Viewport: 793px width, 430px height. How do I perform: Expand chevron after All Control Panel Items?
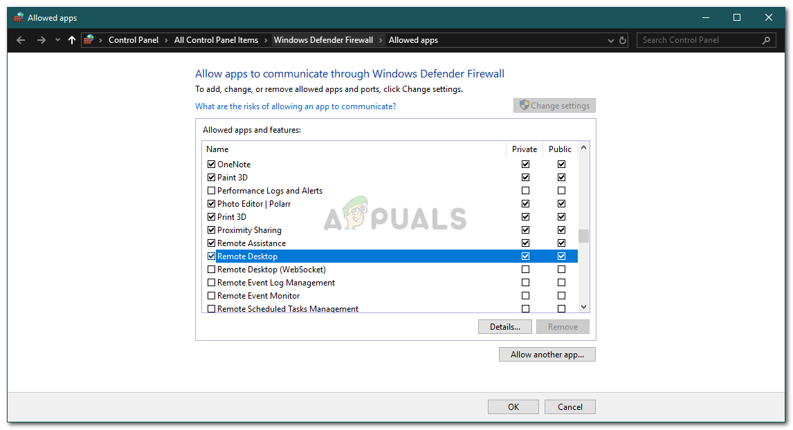point(266,40)
